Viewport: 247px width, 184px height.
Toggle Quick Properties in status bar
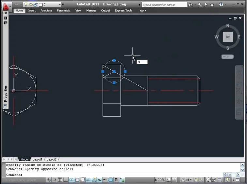point(116,179)
